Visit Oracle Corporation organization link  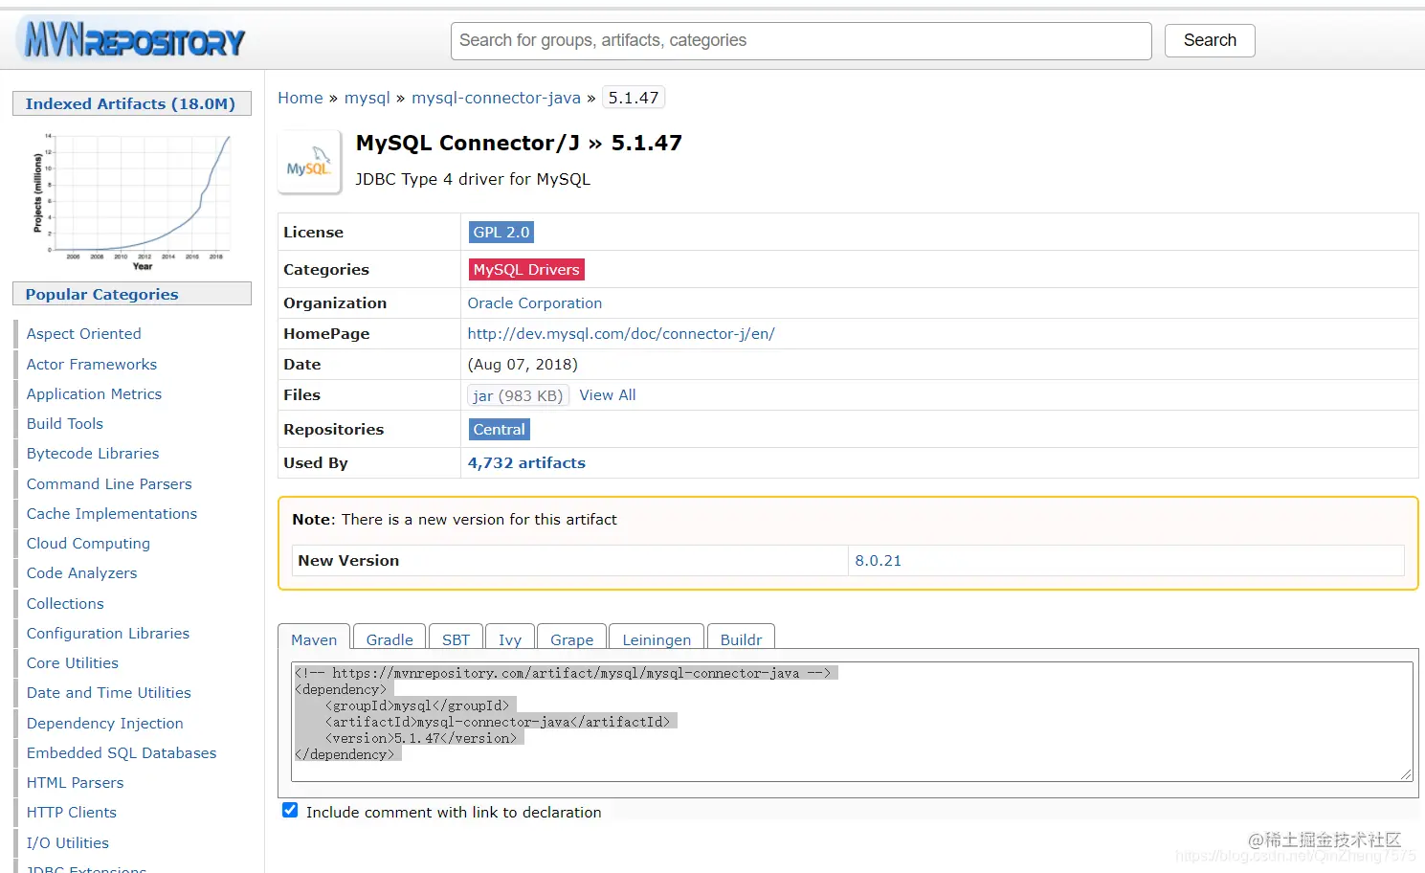(x=535, y=302)
